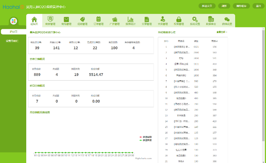Click the 商品管理 shopping bag icon
Screen dimensions: 266x163
pyautogui.click(x=66, y=19)
